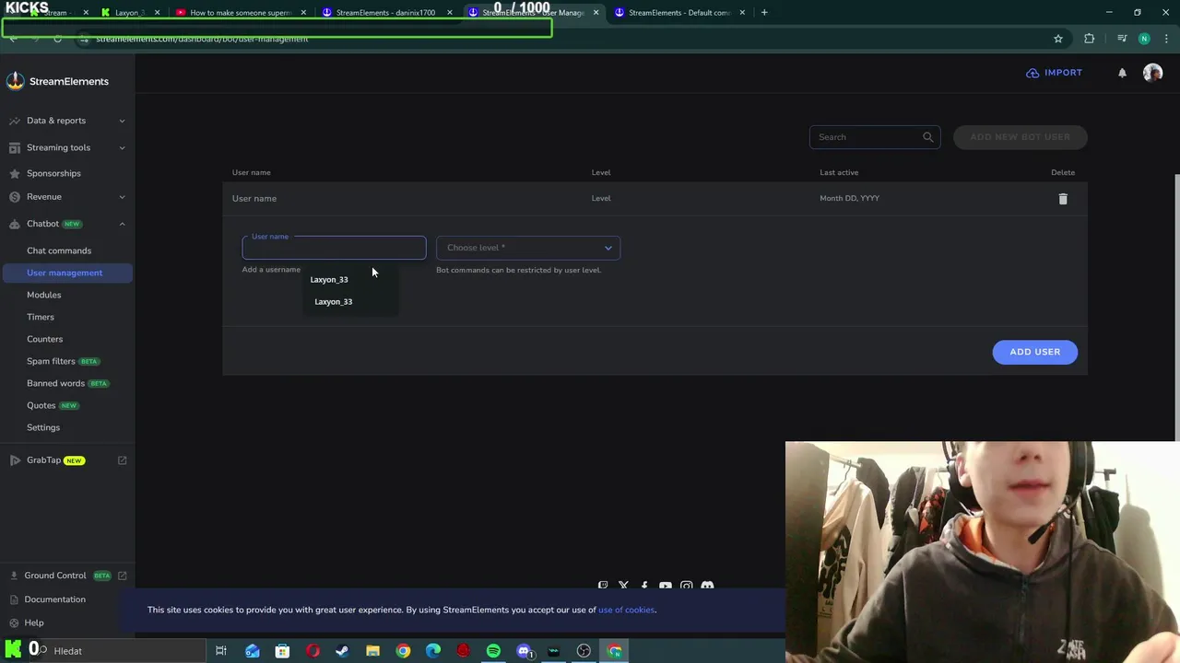Open Spotify from the taskbar

493,651
